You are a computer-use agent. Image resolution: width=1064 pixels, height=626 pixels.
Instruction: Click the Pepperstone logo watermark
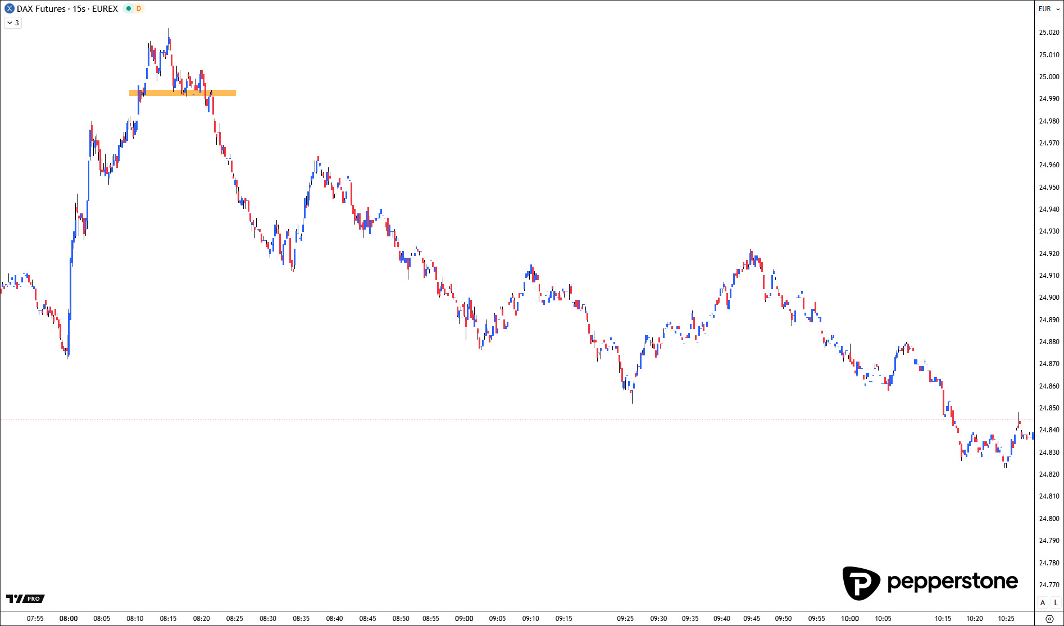tap(930, 583)
